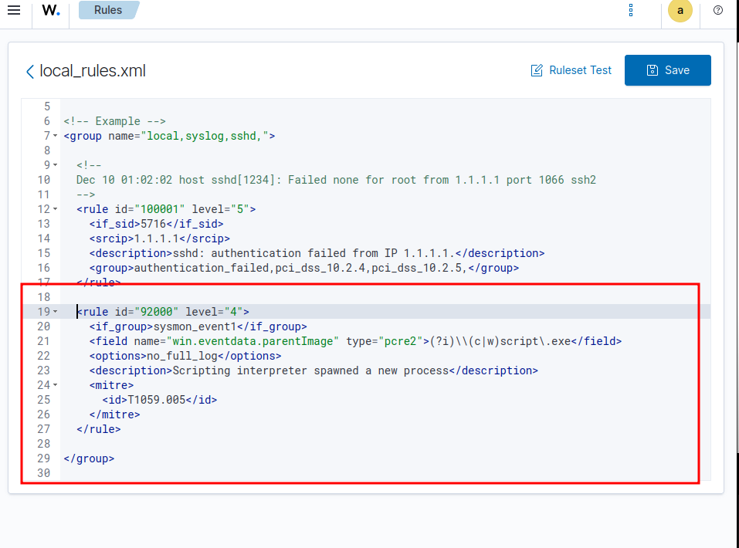Image resolution: width=739 pixels, height=548 pixels.
Task: Open the Ruleset Test link
Action: point(580,70)
